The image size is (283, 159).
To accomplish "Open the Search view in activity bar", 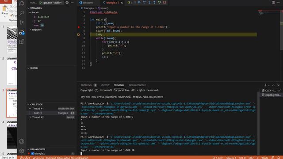I will tap(22, 13).
